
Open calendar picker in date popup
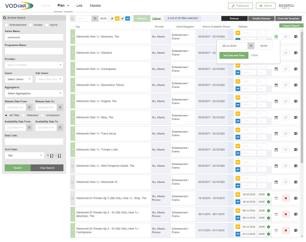tap(251, 46)
